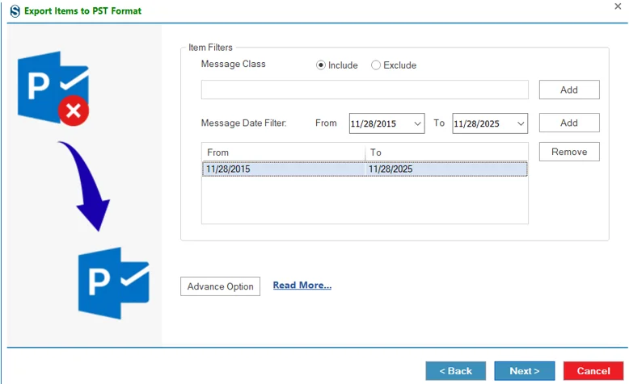
Task: Click the blue curved arrow graphic
Action: [85, 186]
